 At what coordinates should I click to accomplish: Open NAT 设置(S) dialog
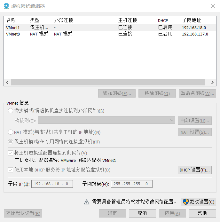pos(195,132)
